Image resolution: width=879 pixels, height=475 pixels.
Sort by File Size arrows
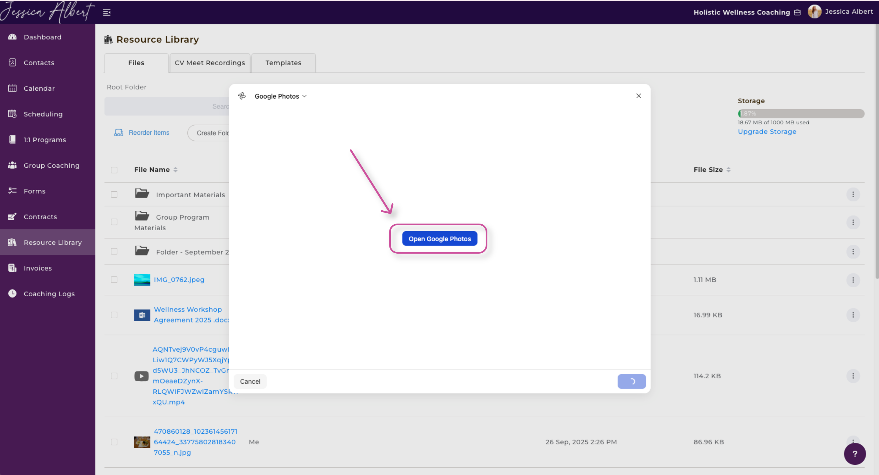coord(729,170)
